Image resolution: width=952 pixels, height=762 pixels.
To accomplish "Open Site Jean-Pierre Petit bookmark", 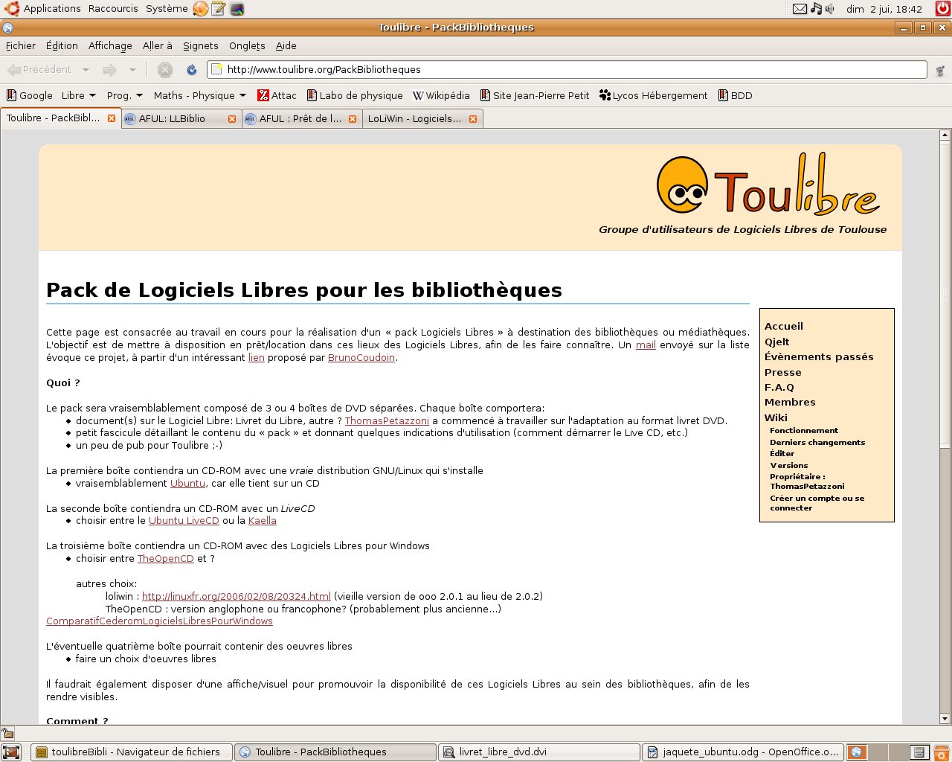I will (x=535, y=95).
